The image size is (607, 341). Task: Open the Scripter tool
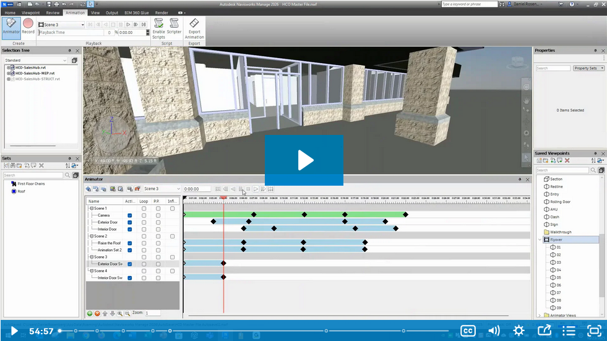pos(174,27)
